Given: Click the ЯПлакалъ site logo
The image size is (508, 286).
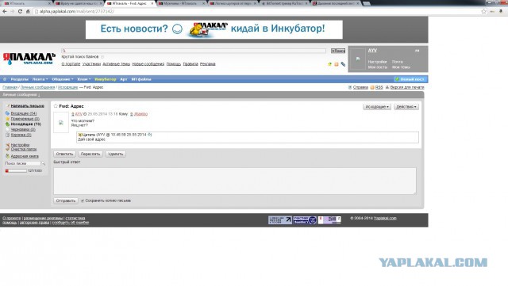Looking at the screenshot, I should pyautogui.click(x=29, y=59).
